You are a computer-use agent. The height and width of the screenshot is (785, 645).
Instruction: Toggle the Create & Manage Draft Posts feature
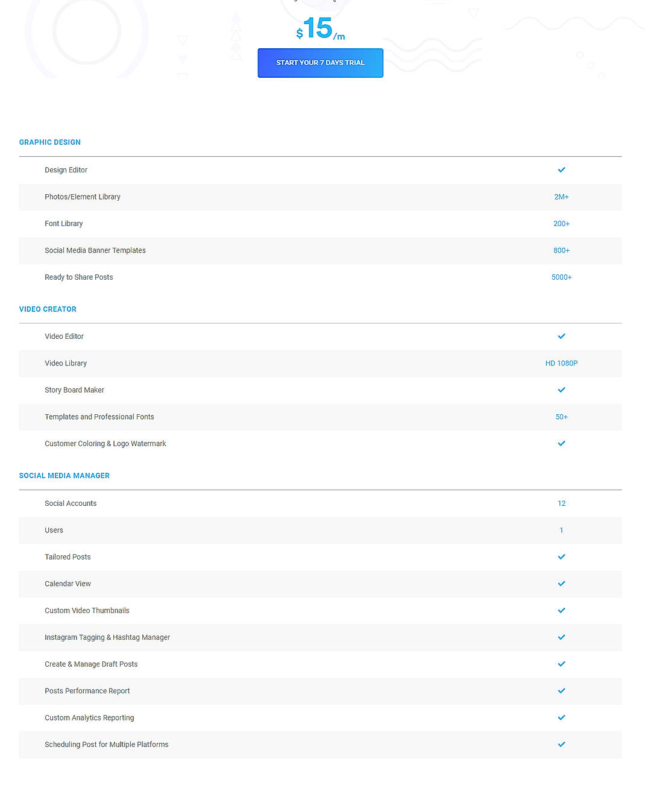click(x=561, y=664)
